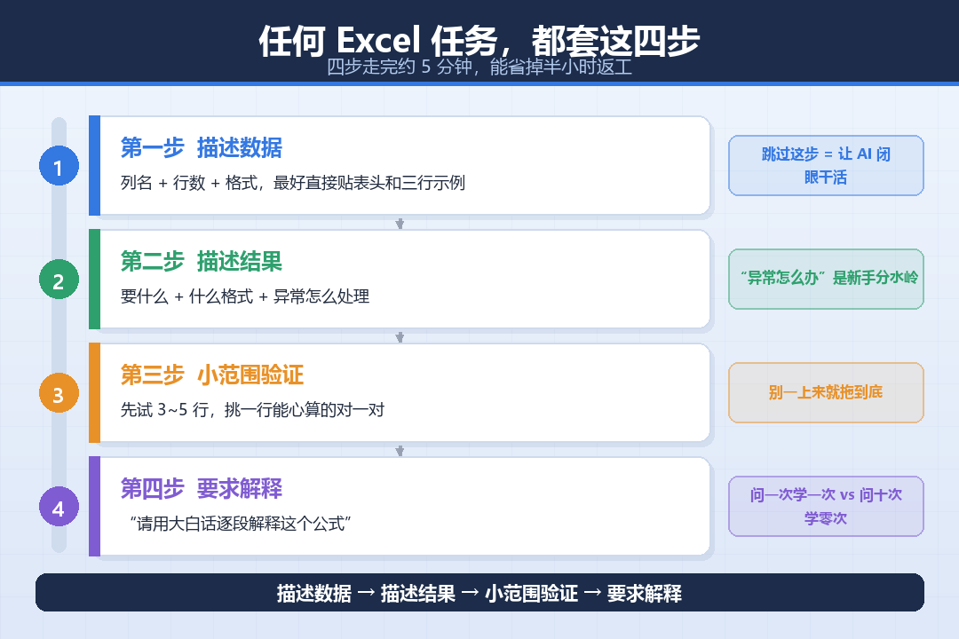The width and height of the screenshot is (959, 639).
Task: Click the blue number 1 circle
Action: 59,166
